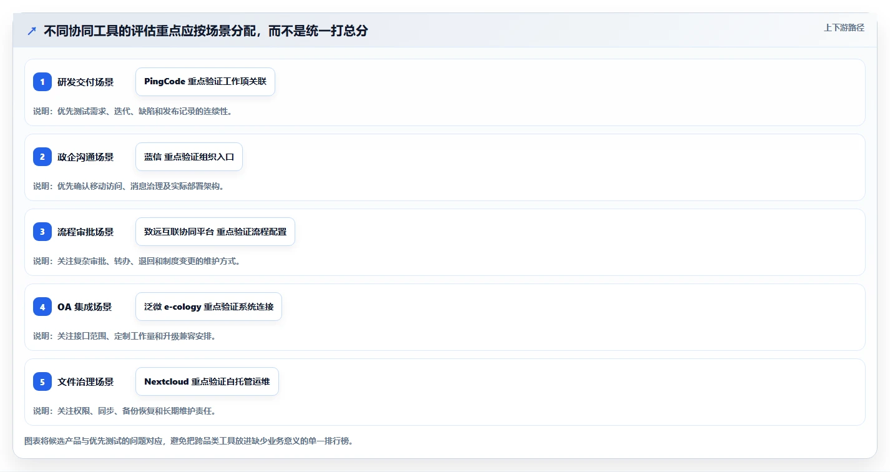This screenshot has height=472, width=890.
Task: Click the note 关注接口范围、定制工作量和升级兼容安排
Action: [136, 336]
